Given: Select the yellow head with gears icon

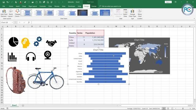Looking at the screenshot, I should 26,43.
